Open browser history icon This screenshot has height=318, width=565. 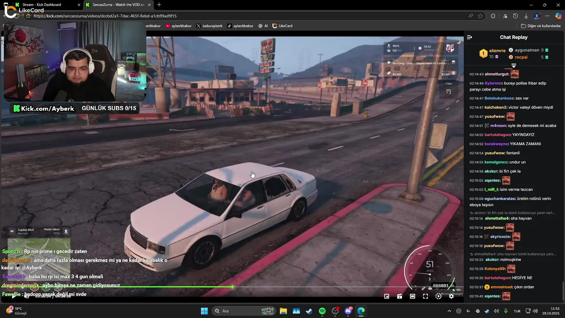tap(516, 16)
